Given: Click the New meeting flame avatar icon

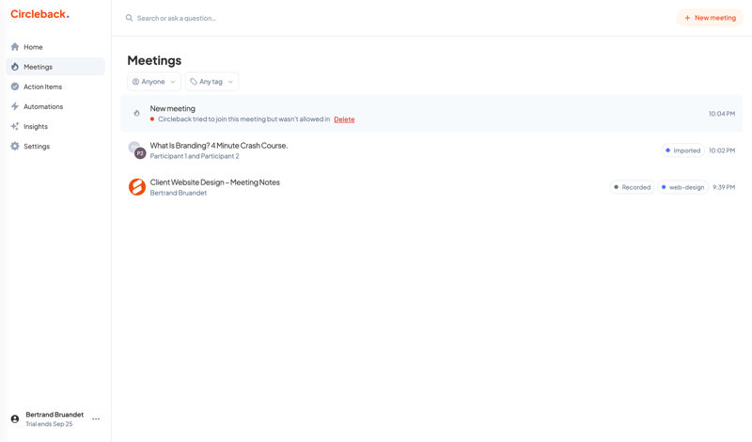Looking at the screenshot, I should point(136,113).
